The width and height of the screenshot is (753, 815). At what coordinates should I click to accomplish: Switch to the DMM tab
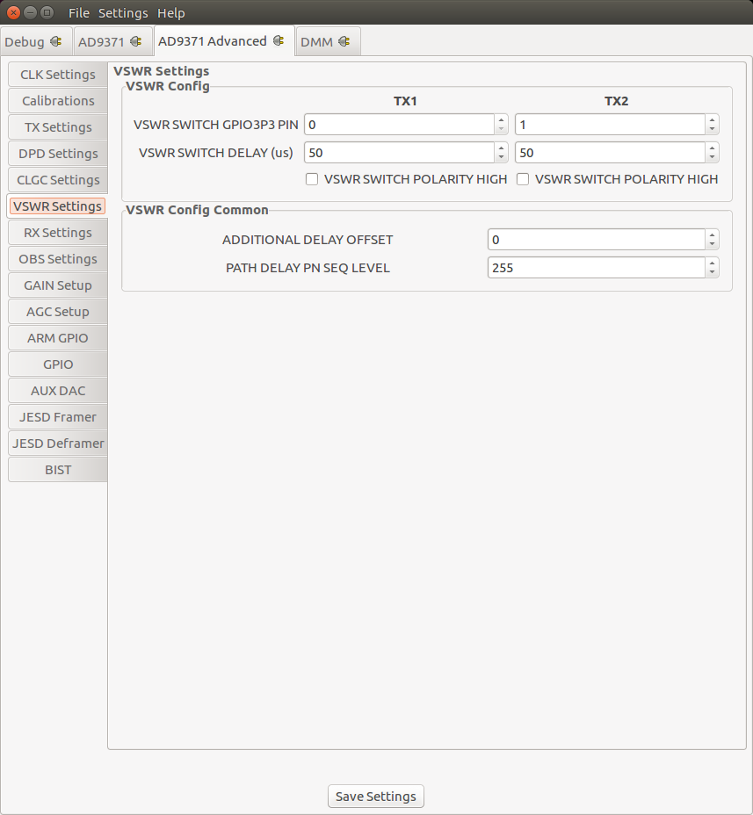coord(318,40)
